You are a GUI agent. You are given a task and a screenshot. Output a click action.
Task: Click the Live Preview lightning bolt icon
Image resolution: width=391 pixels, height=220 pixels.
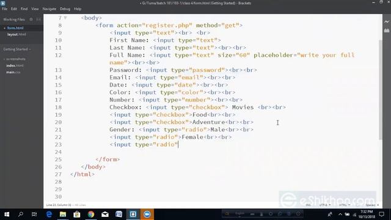(x=387, y=22)
